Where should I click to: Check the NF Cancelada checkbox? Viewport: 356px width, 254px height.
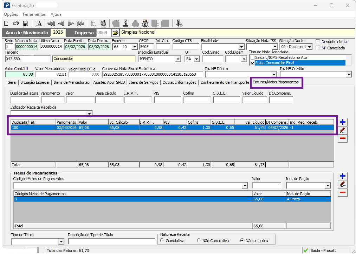(318, 48)
